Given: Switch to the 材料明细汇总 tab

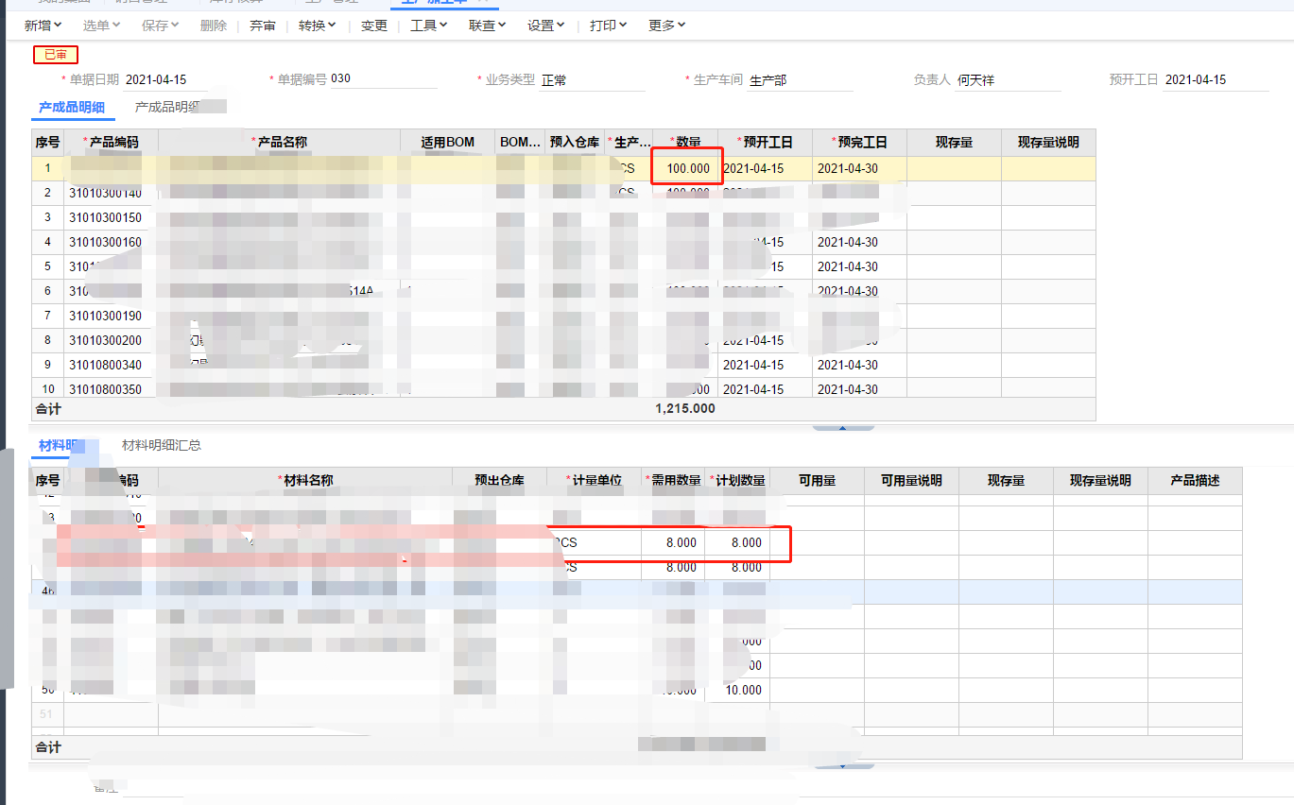Looking at the screenshot, I should point(162,445).
